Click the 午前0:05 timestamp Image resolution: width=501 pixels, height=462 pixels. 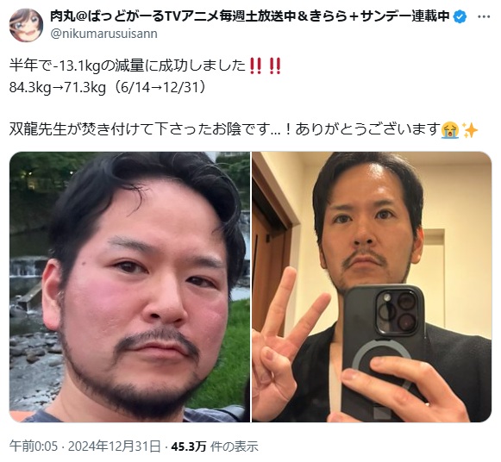[34, 446]
